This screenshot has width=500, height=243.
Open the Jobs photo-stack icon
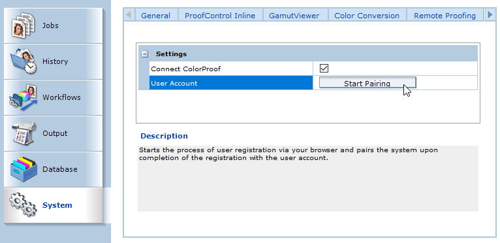click(x=23, y=25)
